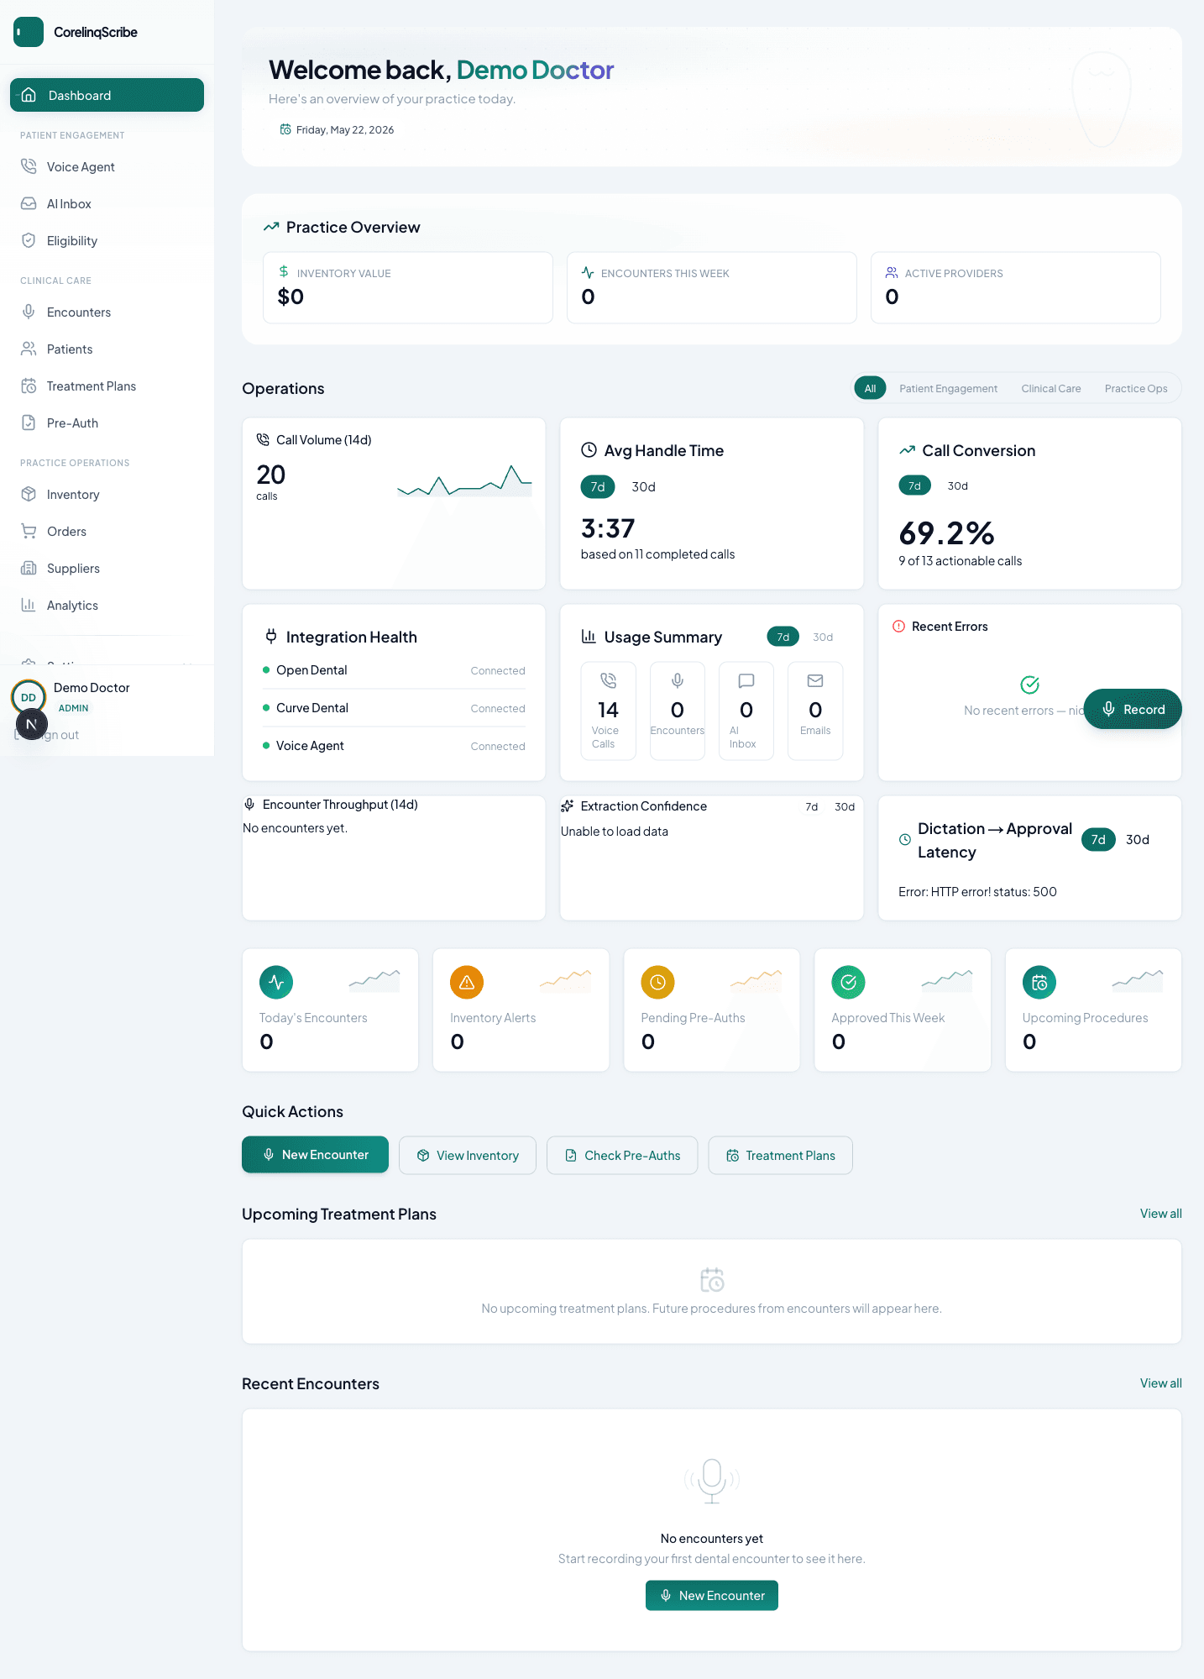
Task: Click the Today's Encounters pulse icon
Action: tap(276, 983)
